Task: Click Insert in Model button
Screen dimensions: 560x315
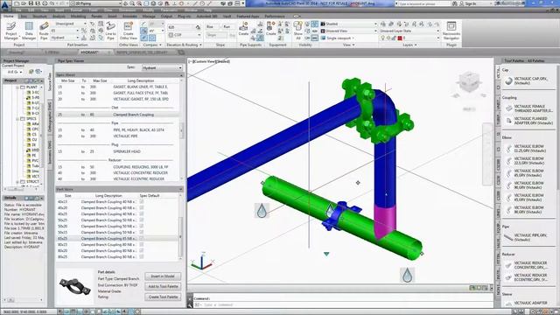Action: [163, 276]
